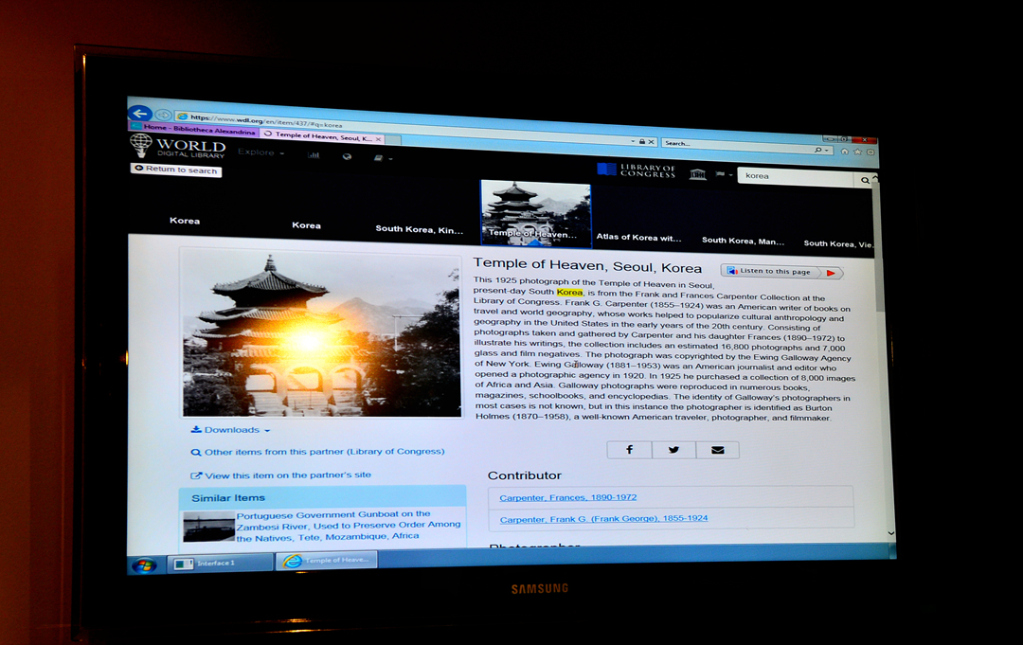Open the address bar history dropdown arrow
This screenshot has width=1023, height=645.
tap(633, 141)
